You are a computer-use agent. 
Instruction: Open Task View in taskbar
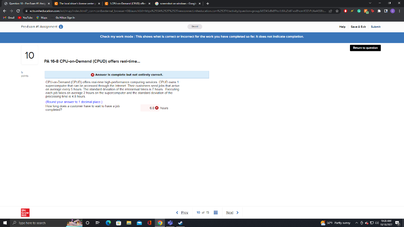click(97, 223)
